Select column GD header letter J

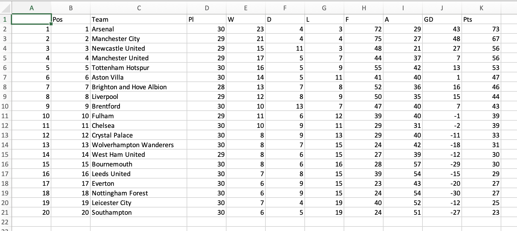[442, 8]
